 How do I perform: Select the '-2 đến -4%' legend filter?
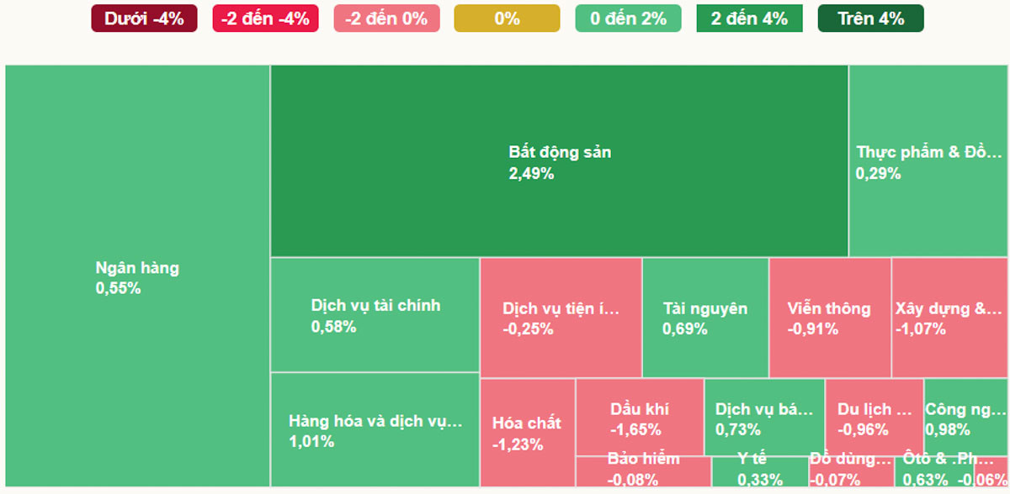tap(266, 18)
